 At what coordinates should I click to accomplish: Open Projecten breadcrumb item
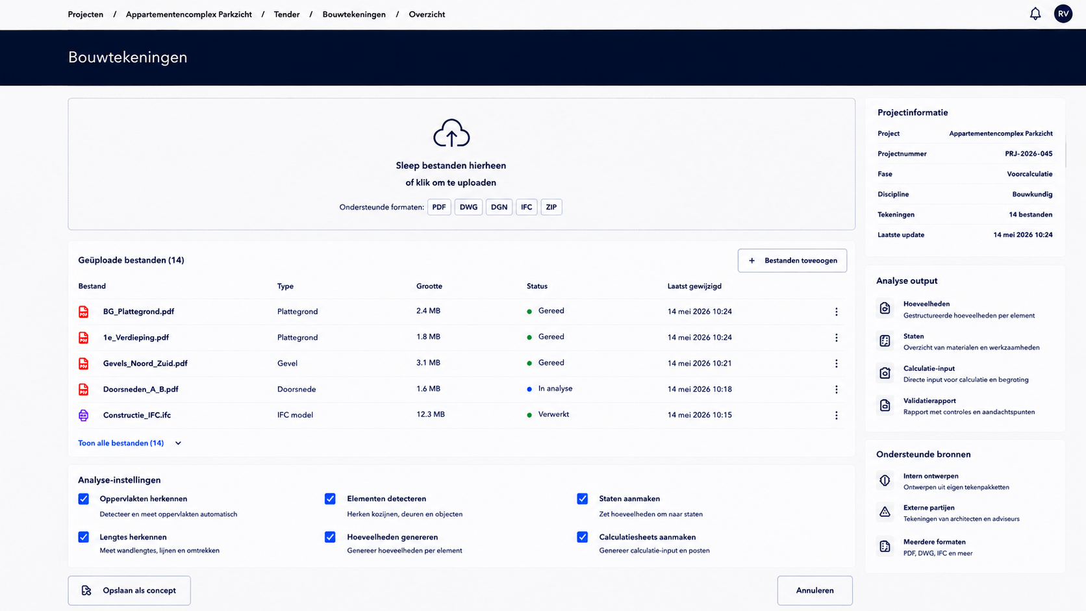[86, 14]
